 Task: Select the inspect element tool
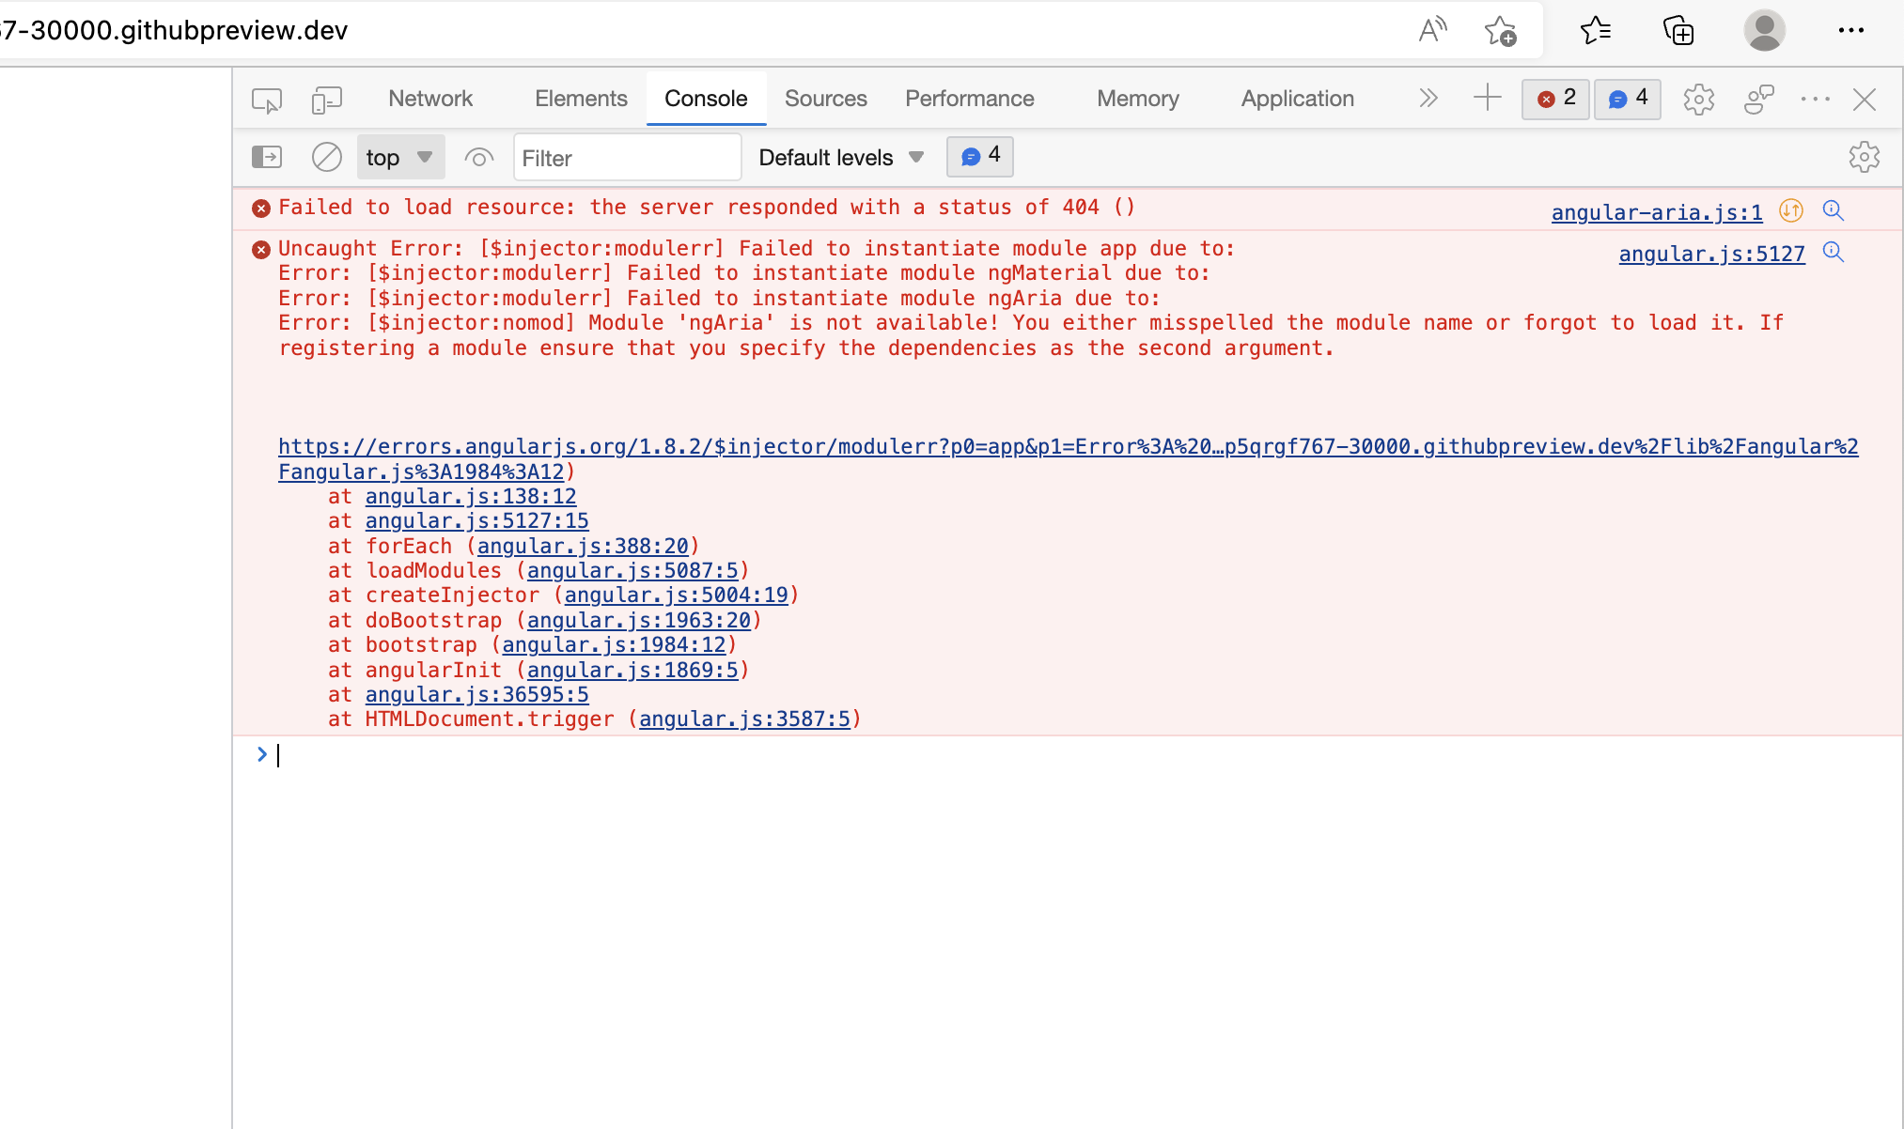(266, 99)
